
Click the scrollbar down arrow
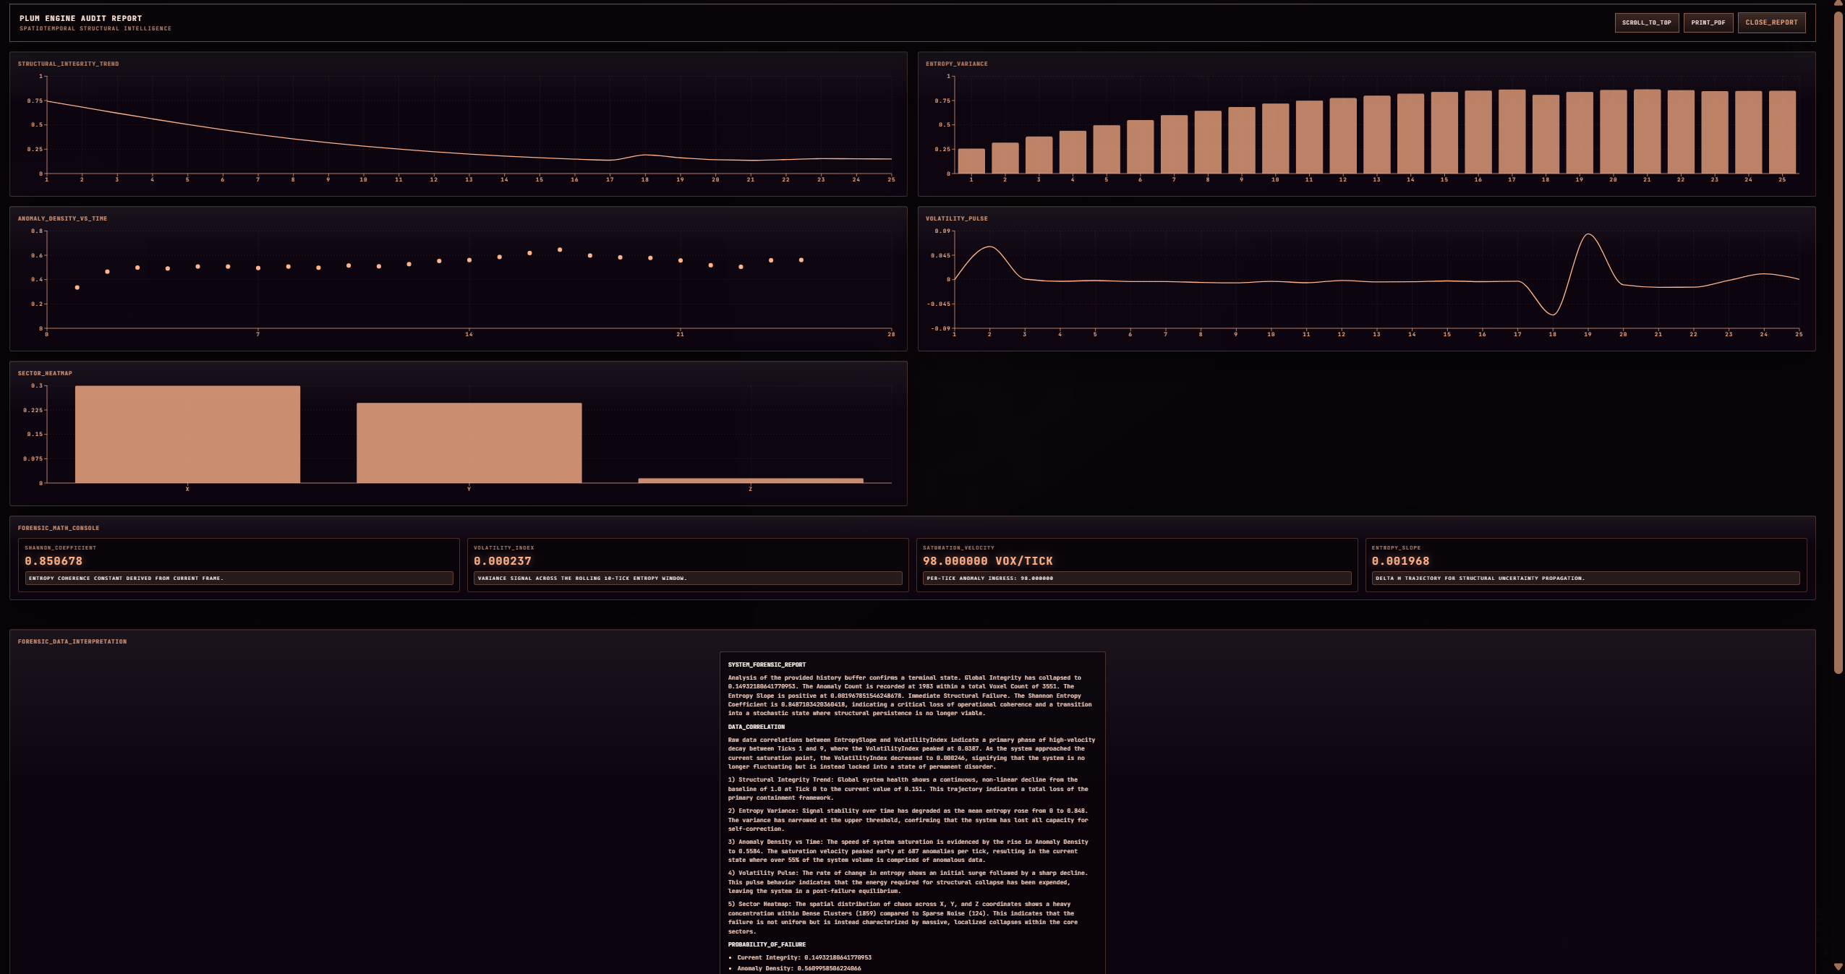coord(1838,967)
